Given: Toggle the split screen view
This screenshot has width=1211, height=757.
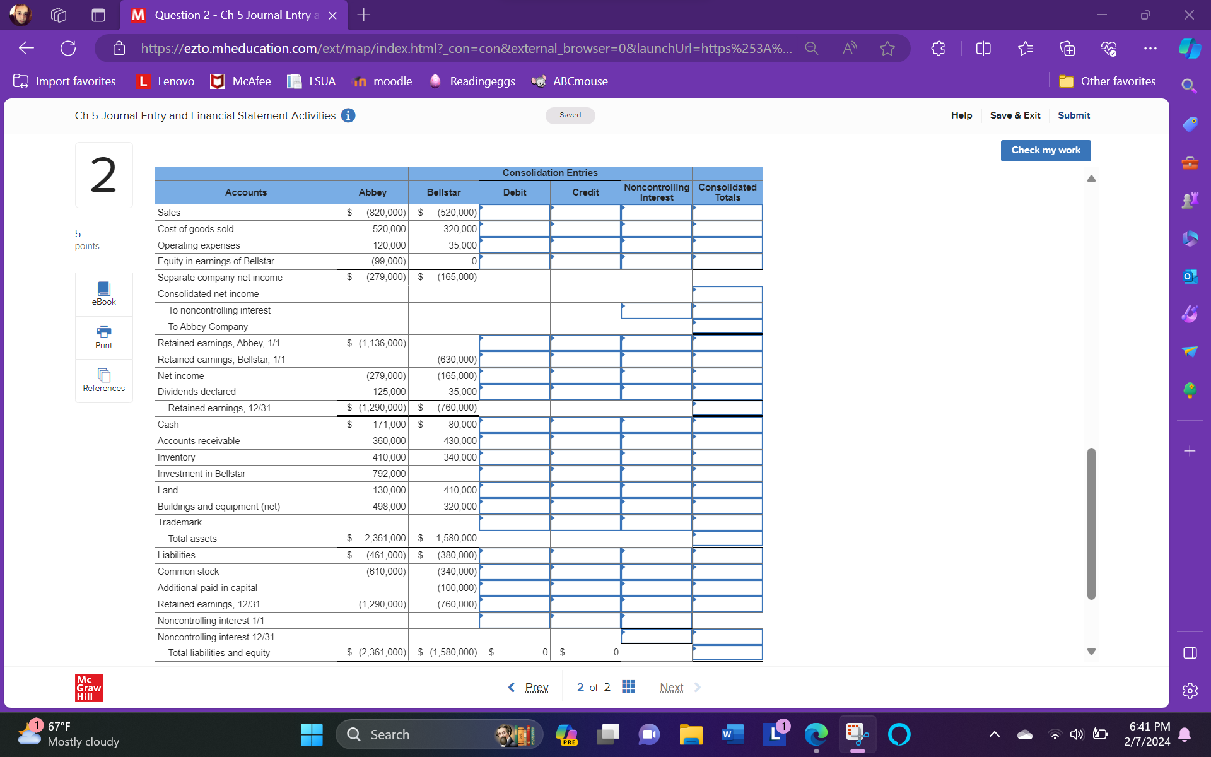Looking at the screenshot, I should [x=983, y=48].
